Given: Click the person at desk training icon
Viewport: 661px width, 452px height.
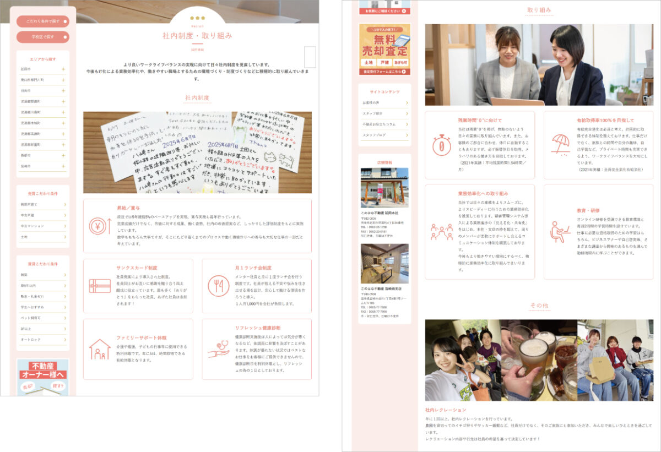Looking at the screenshot, I should 560,231.
